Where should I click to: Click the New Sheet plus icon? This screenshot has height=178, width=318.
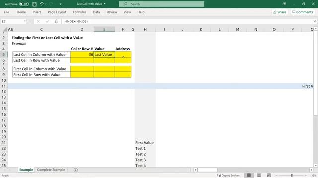(76, 170)
